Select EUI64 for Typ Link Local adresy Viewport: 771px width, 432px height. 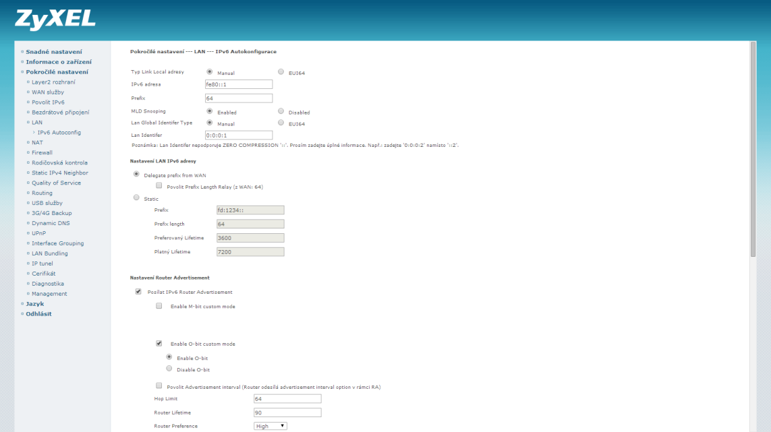tap(281, 71)
